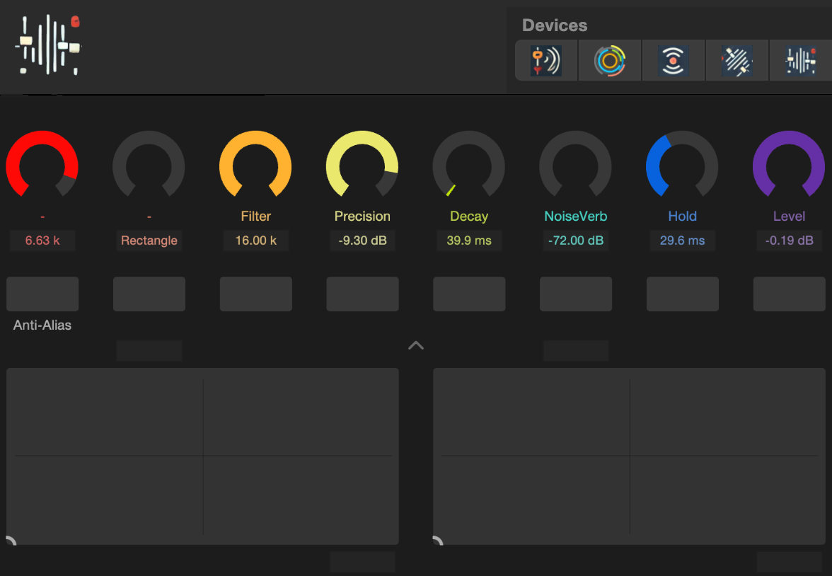Toggle the button beneath the Filter value
The width and height of the screenshot is (832, 576).
256,294
